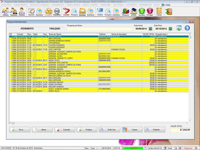The image size is (200, 150).
Task: Click the Emitir Jato print button
Action: coord(109,129)
